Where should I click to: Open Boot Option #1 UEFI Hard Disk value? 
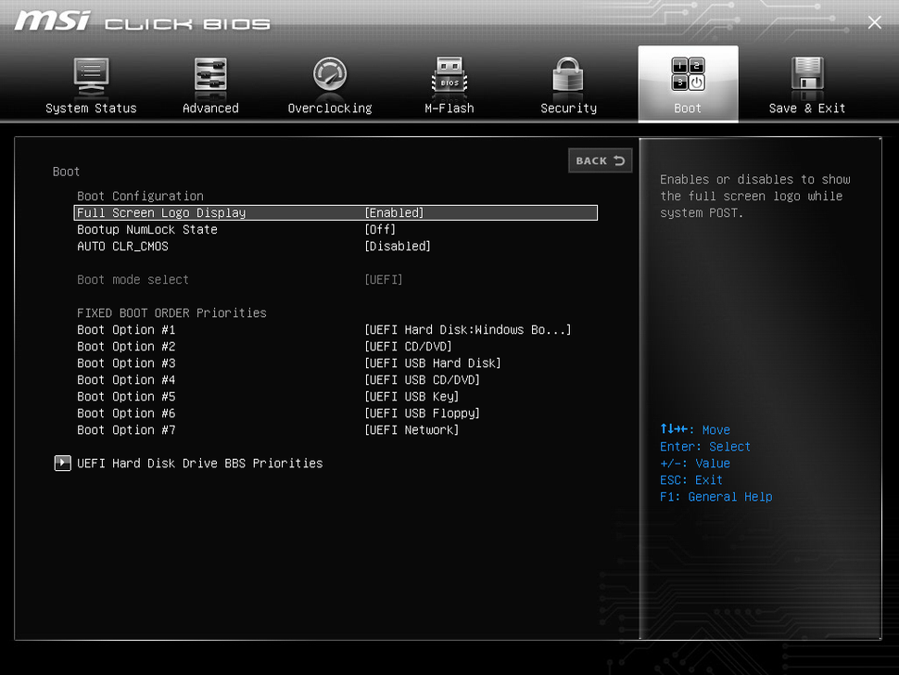468,330
